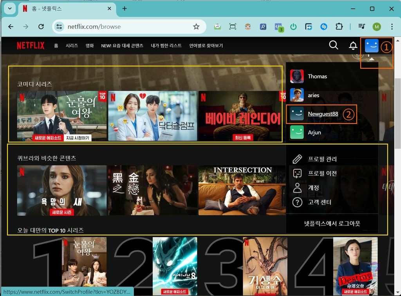401x296 pixels.
Task: Open 고객 센터 help center
Action: [x=320, y=202]
